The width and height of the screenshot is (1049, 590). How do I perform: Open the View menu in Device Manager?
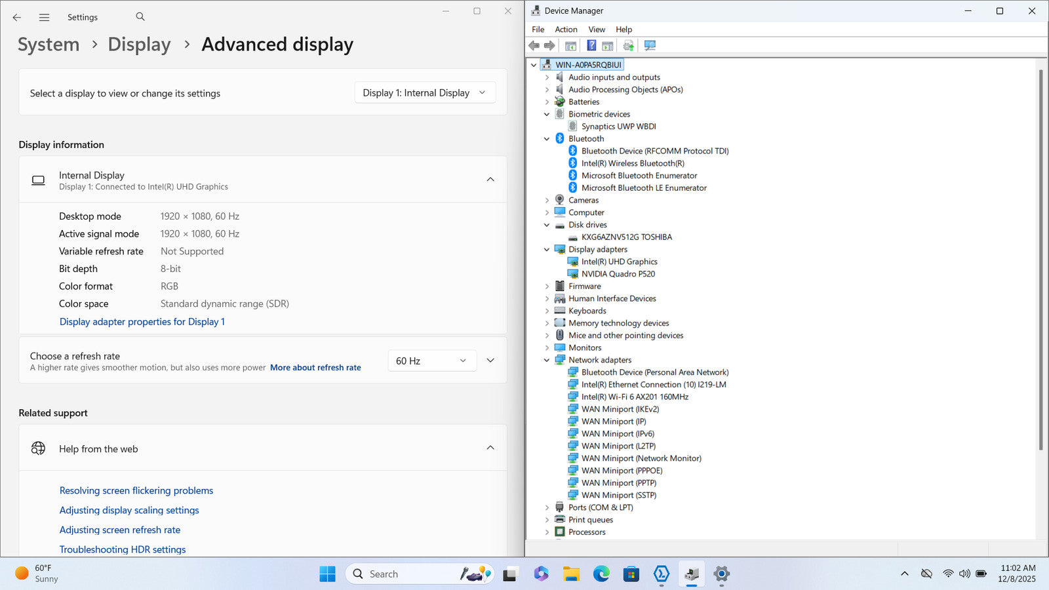click(597, 29)
